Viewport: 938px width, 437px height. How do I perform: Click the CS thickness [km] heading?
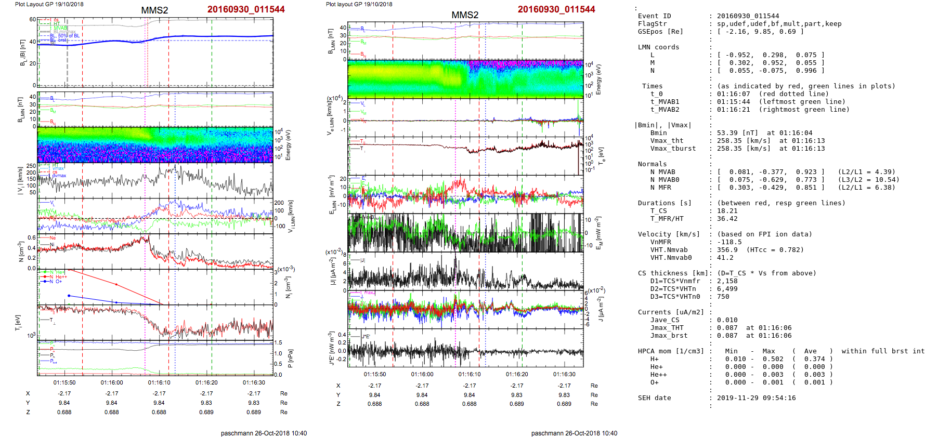tap(673, 273)
